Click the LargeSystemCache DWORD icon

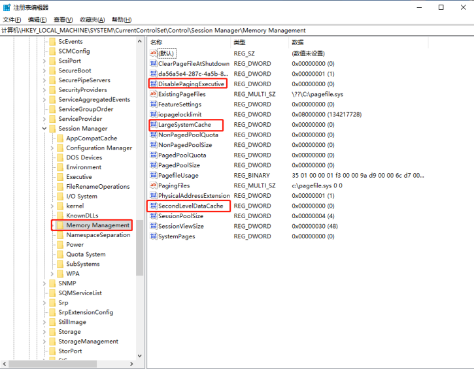[x=154, y=125]
